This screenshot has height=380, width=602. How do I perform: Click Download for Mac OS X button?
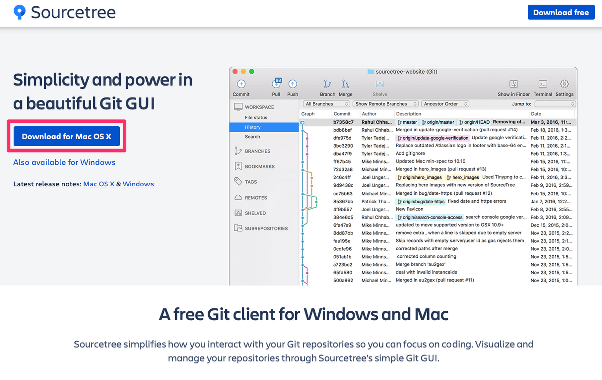point(66,136)
